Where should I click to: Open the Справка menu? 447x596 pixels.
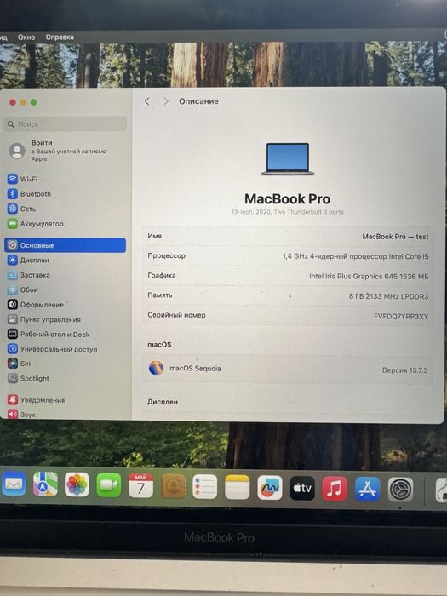click(x=60, y=37)
